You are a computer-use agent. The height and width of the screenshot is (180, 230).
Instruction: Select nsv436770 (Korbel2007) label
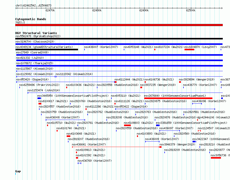coord(200,85)
